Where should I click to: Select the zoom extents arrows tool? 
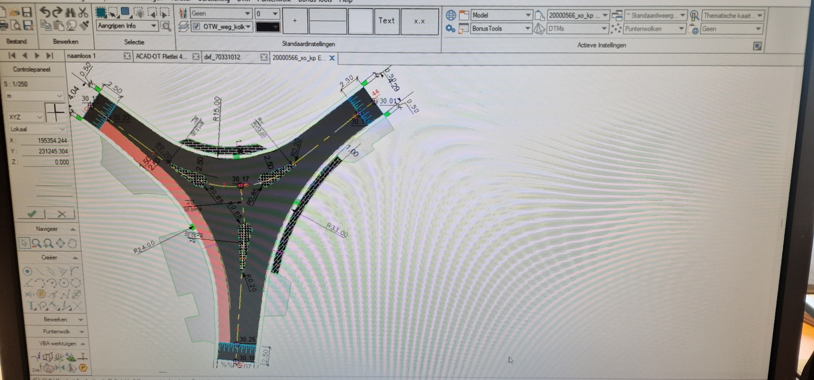[60, 243]
